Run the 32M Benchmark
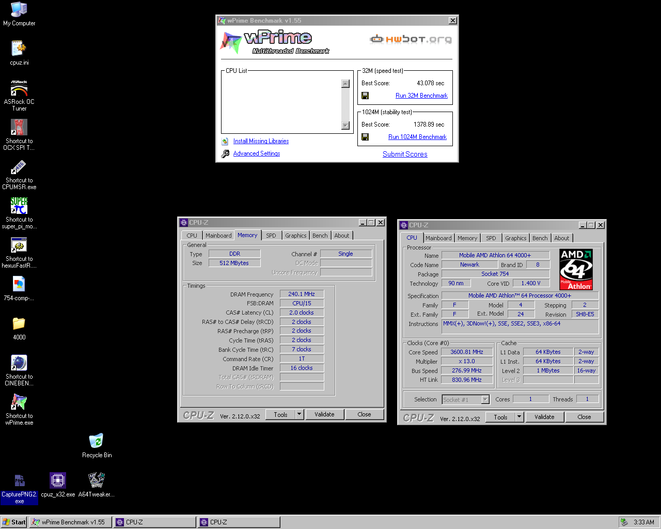Screen dimensions: 661x529 tap(421, 96)
